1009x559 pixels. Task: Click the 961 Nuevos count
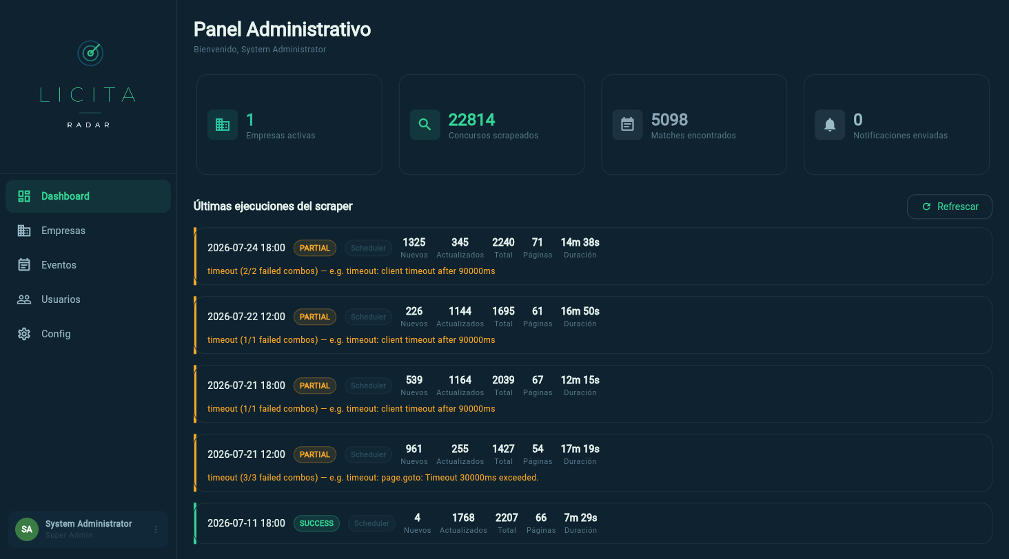coord(414,449)
